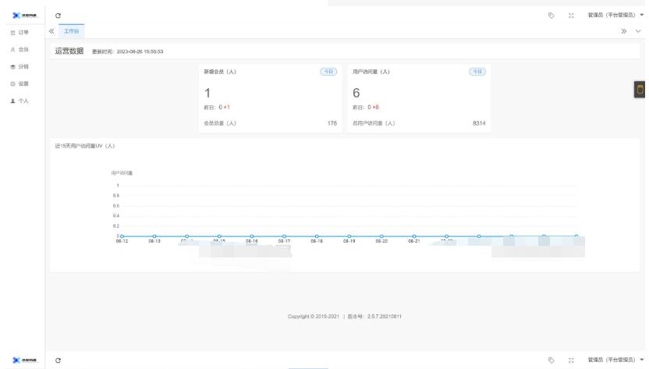Click the chart data point for 08-12
The height and width of the screenshot is (369, 649).
click(x=122, y=236)
